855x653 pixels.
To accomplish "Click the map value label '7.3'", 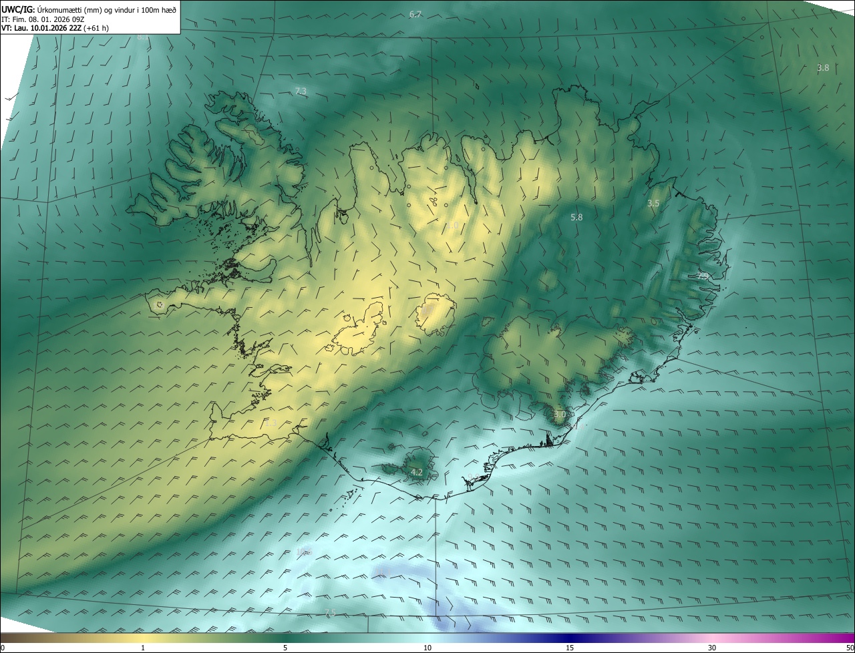I will 301,91.
